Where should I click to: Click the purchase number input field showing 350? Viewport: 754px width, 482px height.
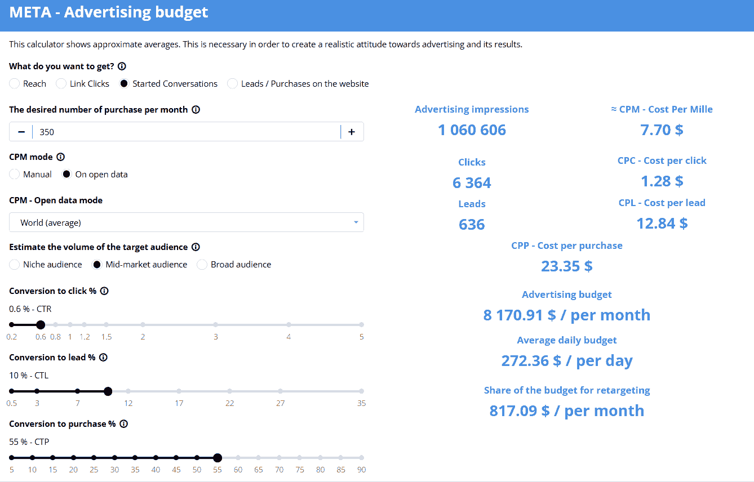186,132
